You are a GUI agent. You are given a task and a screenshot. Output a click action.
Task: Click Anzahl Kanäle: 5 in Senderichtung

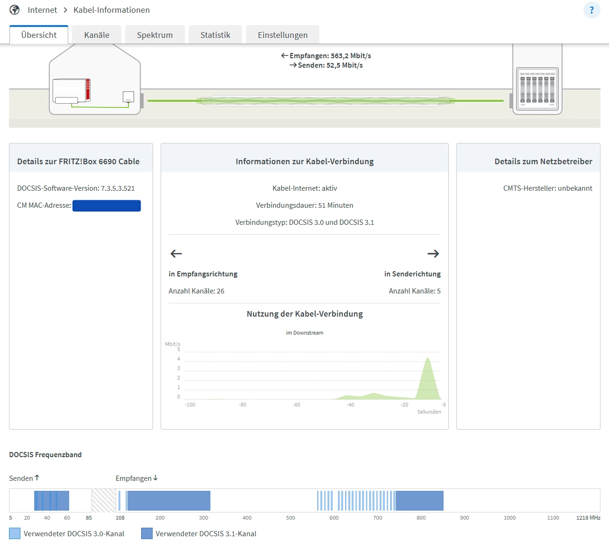(415, 291)
